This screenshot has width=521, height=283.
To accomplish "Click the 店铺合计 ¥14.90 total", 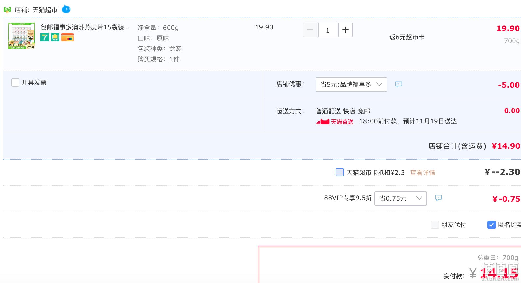I will pyautogui.click(x=474, y=146).
